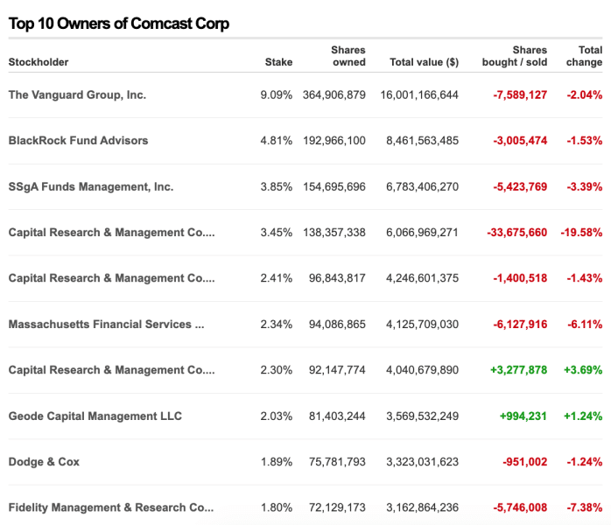Select shares sold -3,005,474
This screenshot has height=525, width=611.
coord(520,141)
